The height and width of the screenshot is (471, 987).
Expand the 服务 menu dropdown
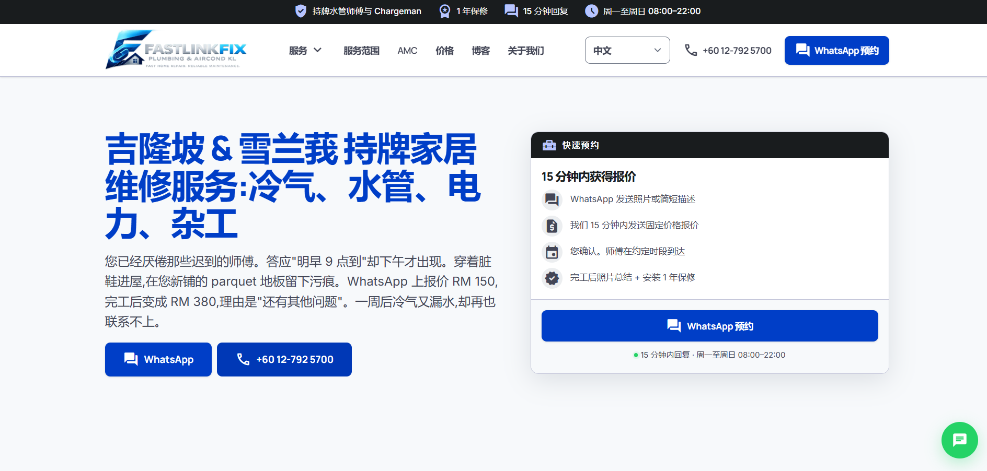coord(305,50)
